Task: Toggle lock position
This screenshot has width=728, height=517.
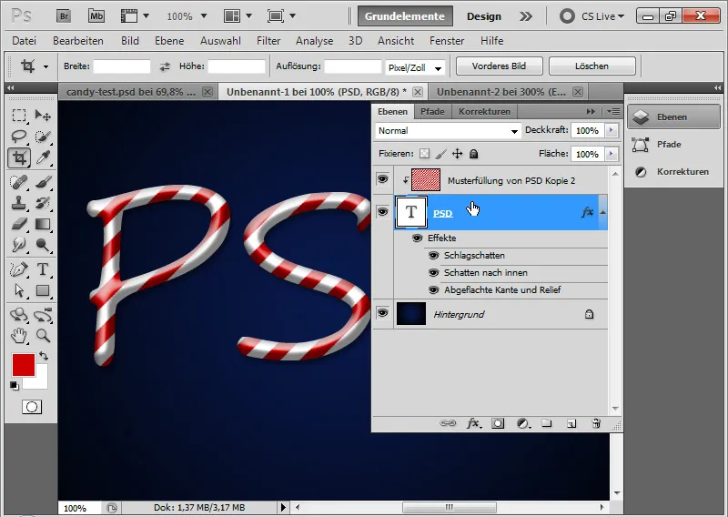Action: point(458,154)
